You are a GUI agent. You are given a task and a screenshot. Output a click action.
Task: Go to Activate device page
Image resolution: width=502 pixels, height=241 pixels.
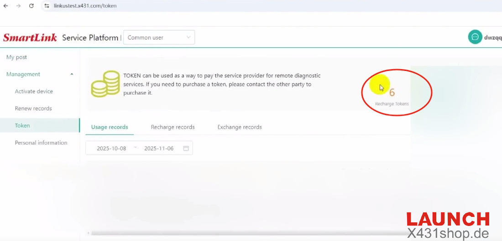pos(34,91)
